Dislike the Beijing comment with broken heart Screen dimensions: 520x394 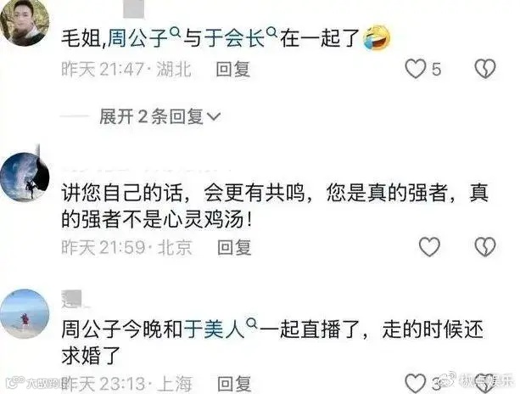(485, 246)
